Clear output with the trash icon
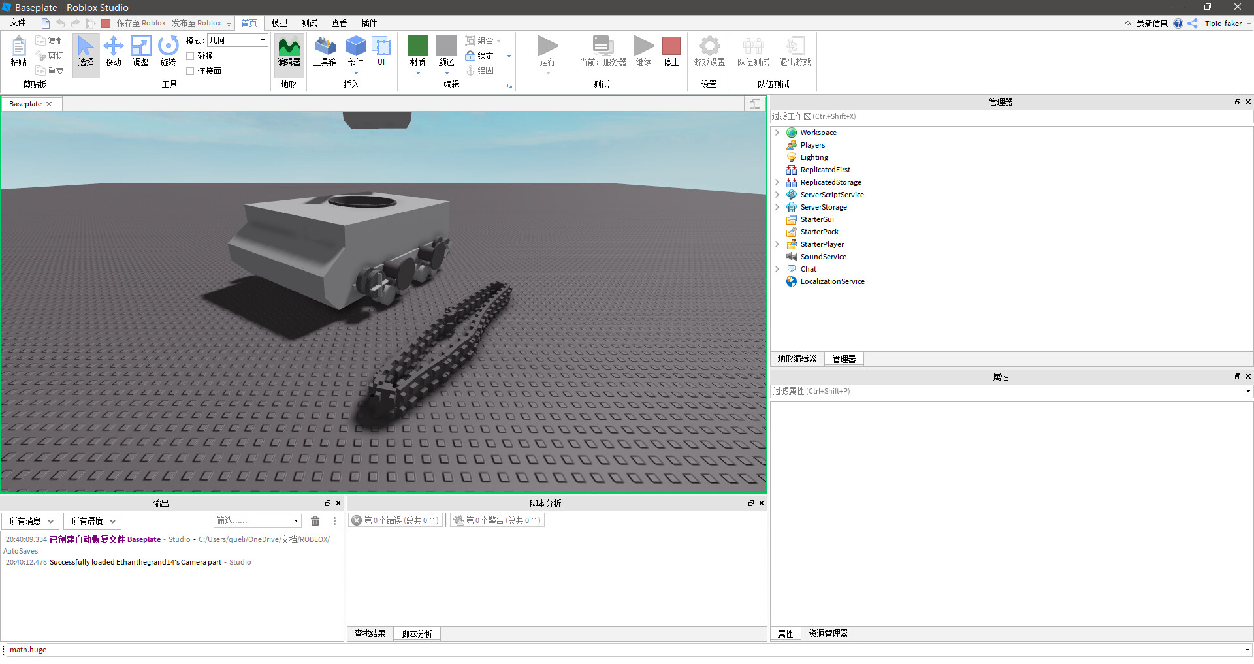 coord(315,521)
